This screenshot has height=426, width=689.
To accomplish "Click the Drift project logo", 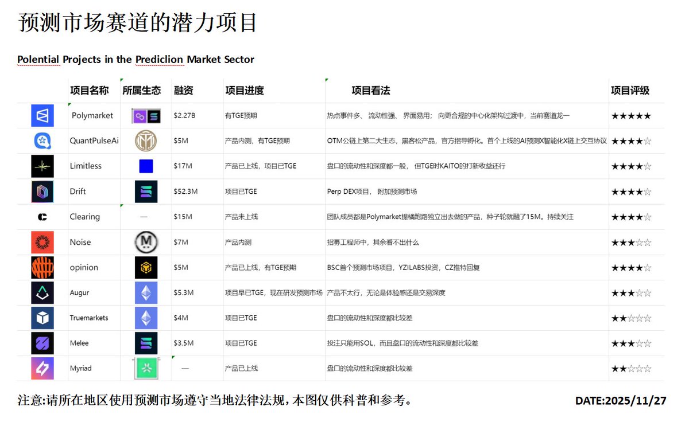I will pos(42,191).
